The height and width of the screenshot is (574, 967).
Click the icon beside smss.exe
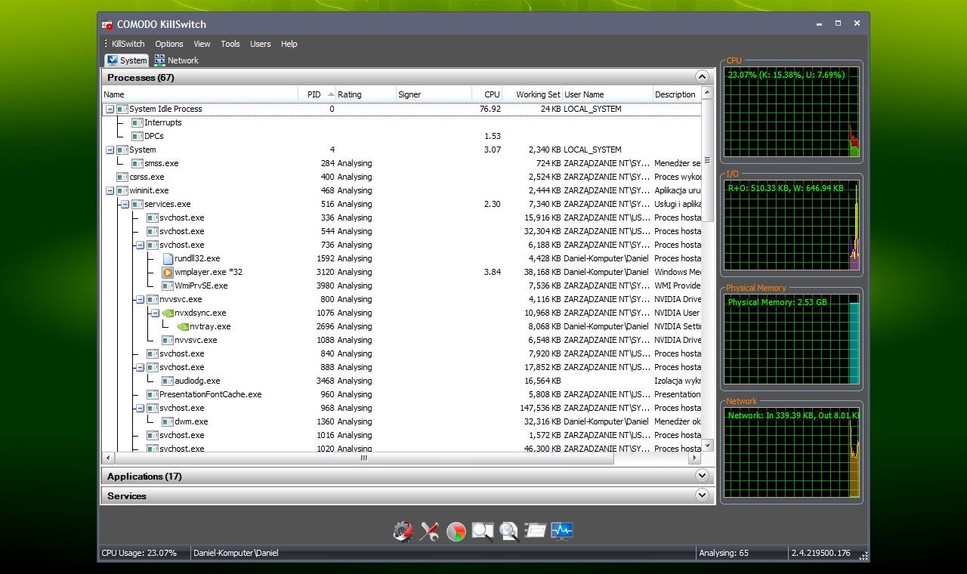tap(137, 163)
